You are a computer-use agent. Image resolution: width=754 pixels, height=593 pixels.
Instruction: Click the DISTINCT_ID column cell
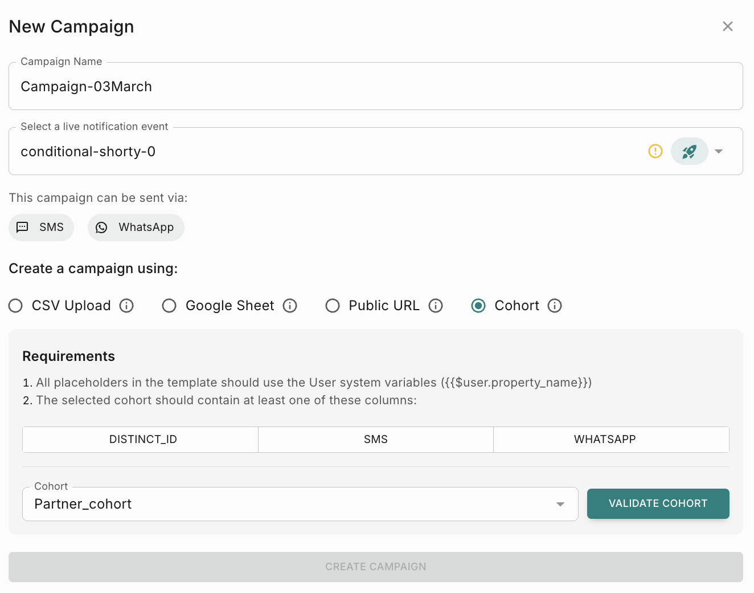[143, 440]
